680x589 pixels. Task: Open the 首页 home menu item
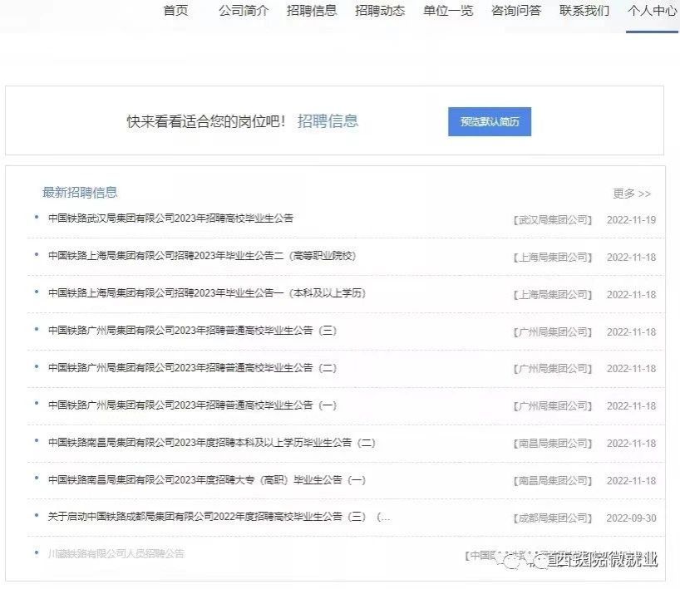175,11
